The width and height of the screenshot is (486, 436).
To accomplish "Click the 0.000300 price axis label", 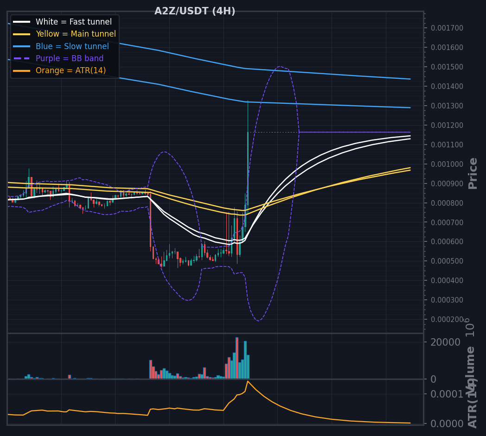I will (447, 300).
